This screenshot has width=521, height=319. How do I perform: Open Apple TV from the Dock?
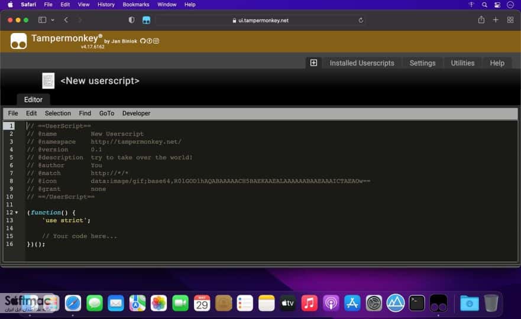(288, 303)
